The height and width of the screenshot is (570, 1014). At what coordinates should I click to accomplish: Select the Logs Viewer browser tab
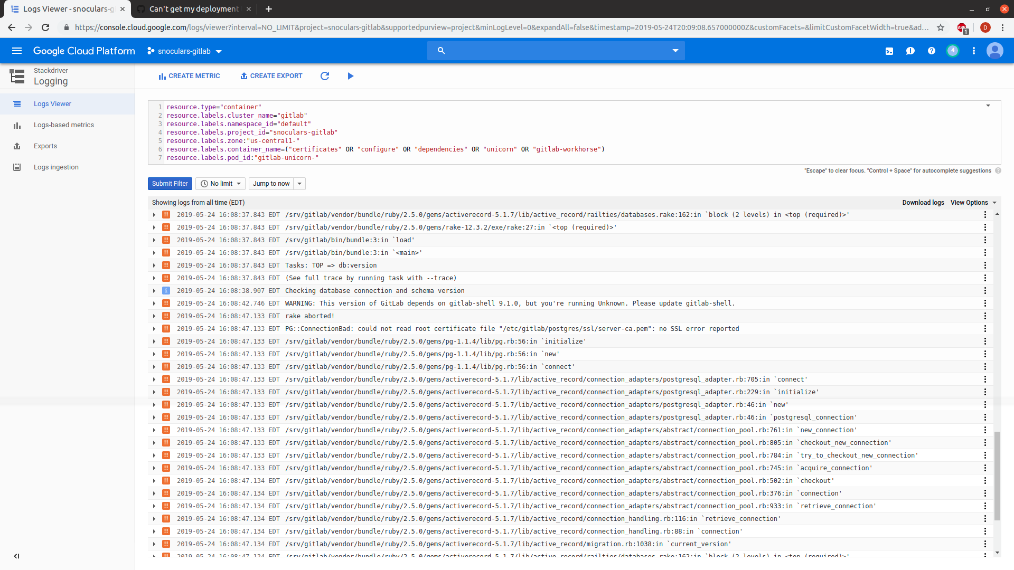pyautogui.click(x=68, y=9)
